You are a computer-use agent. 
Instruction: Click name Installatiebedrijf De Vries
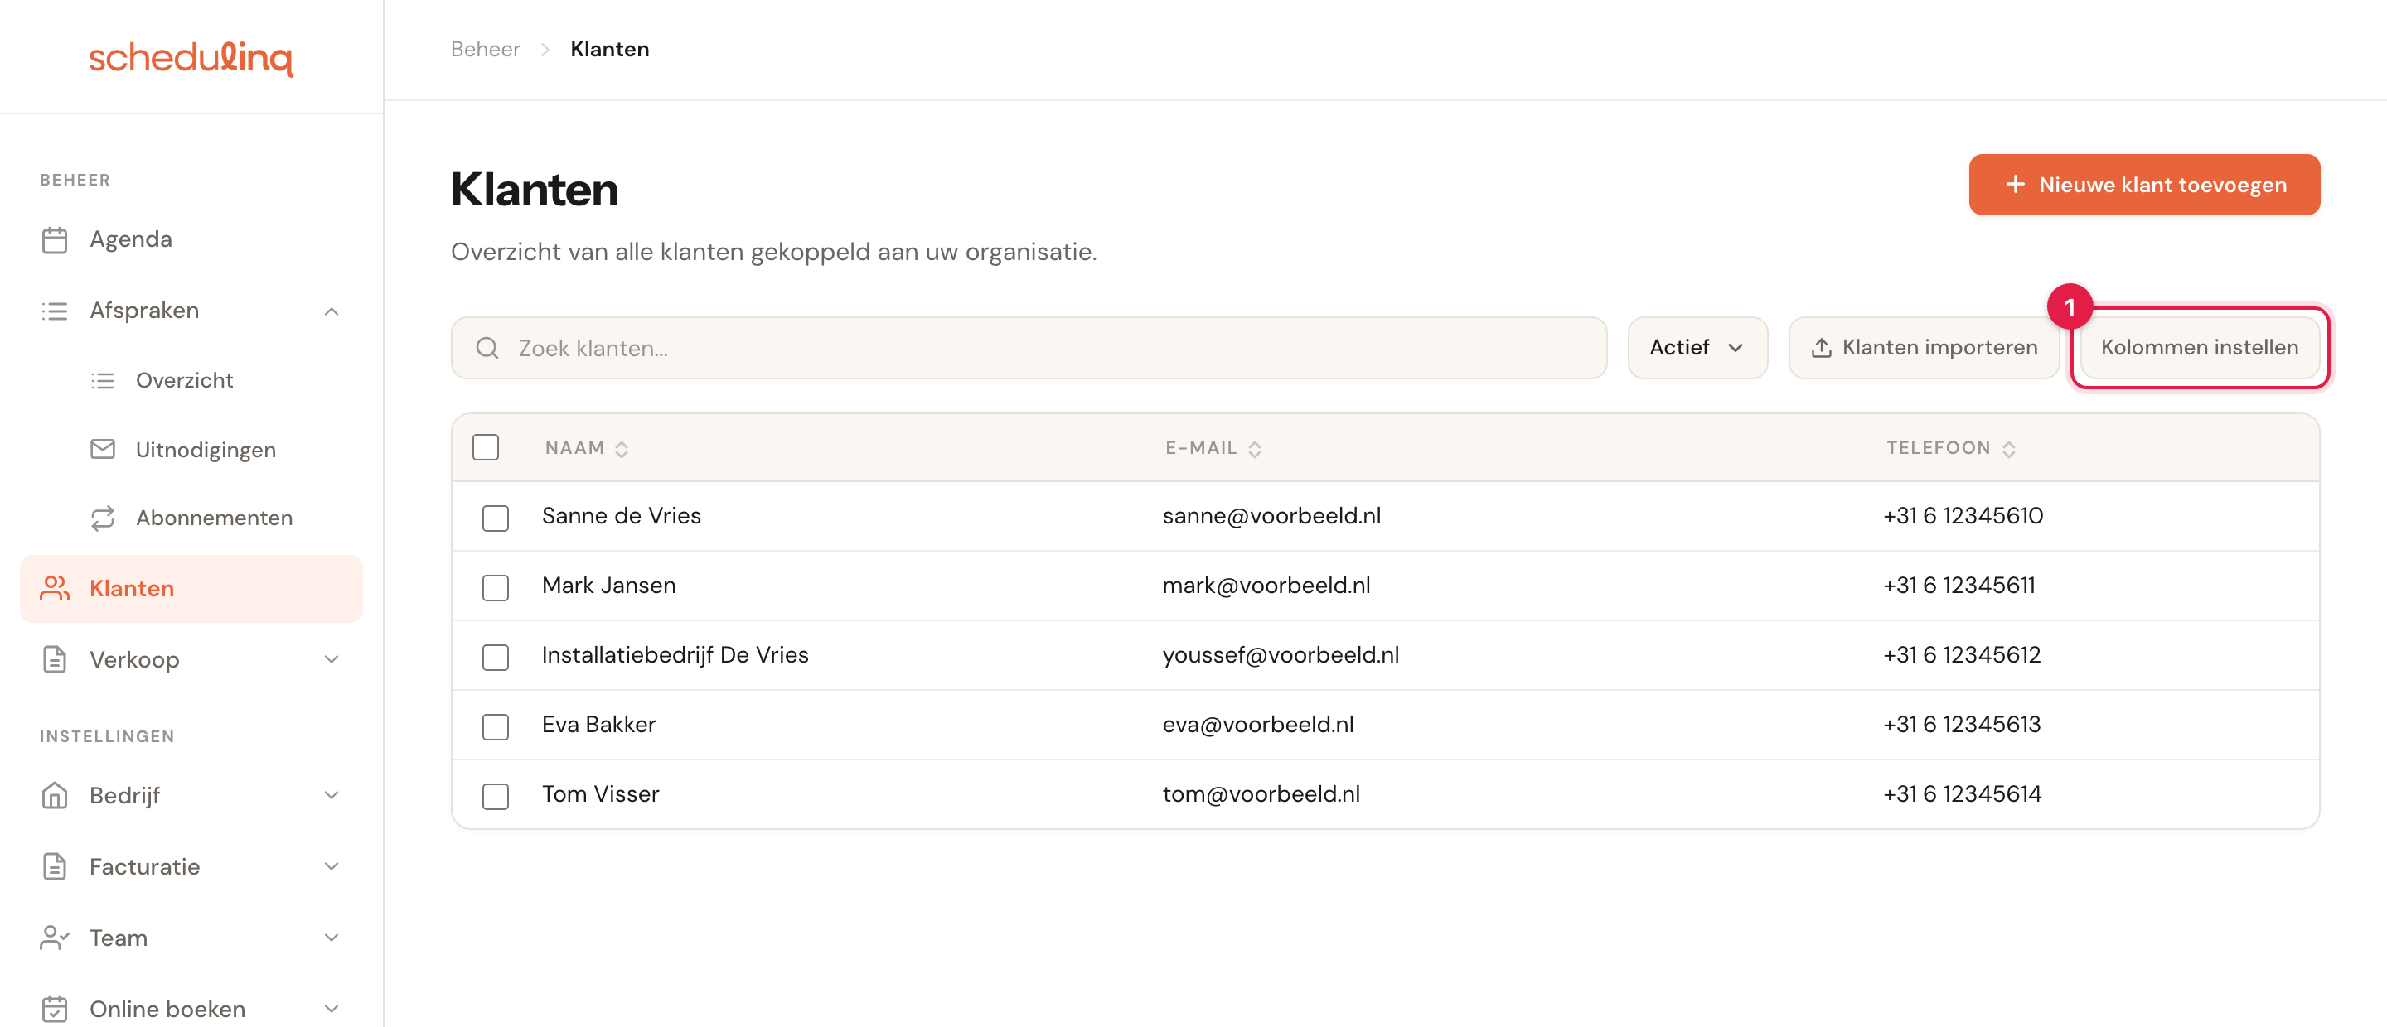click(x=675, y=655)
